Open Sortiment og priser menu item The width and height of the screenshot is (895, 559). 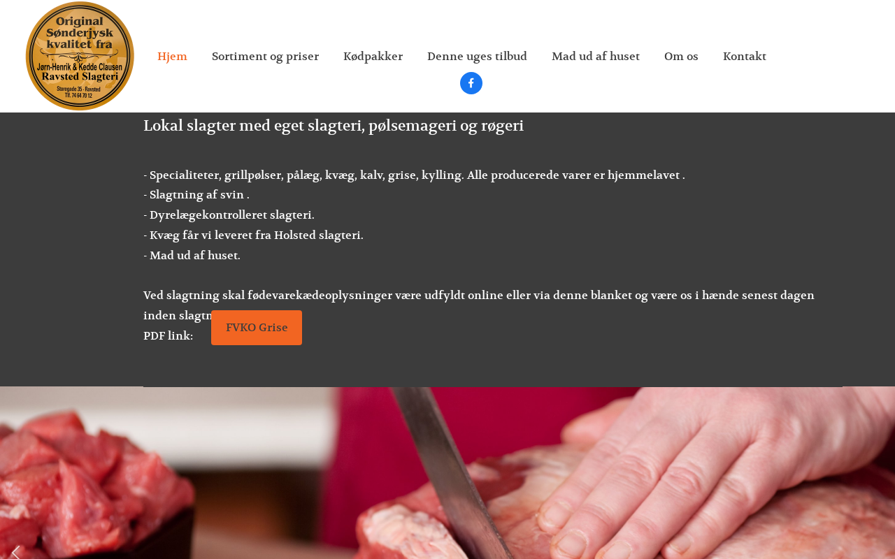[x=265, y=57]
